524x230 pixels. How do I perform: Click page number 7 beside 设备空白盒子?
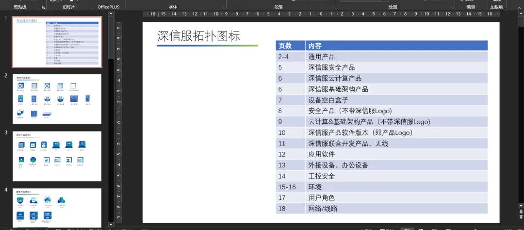tap(291, 100)
